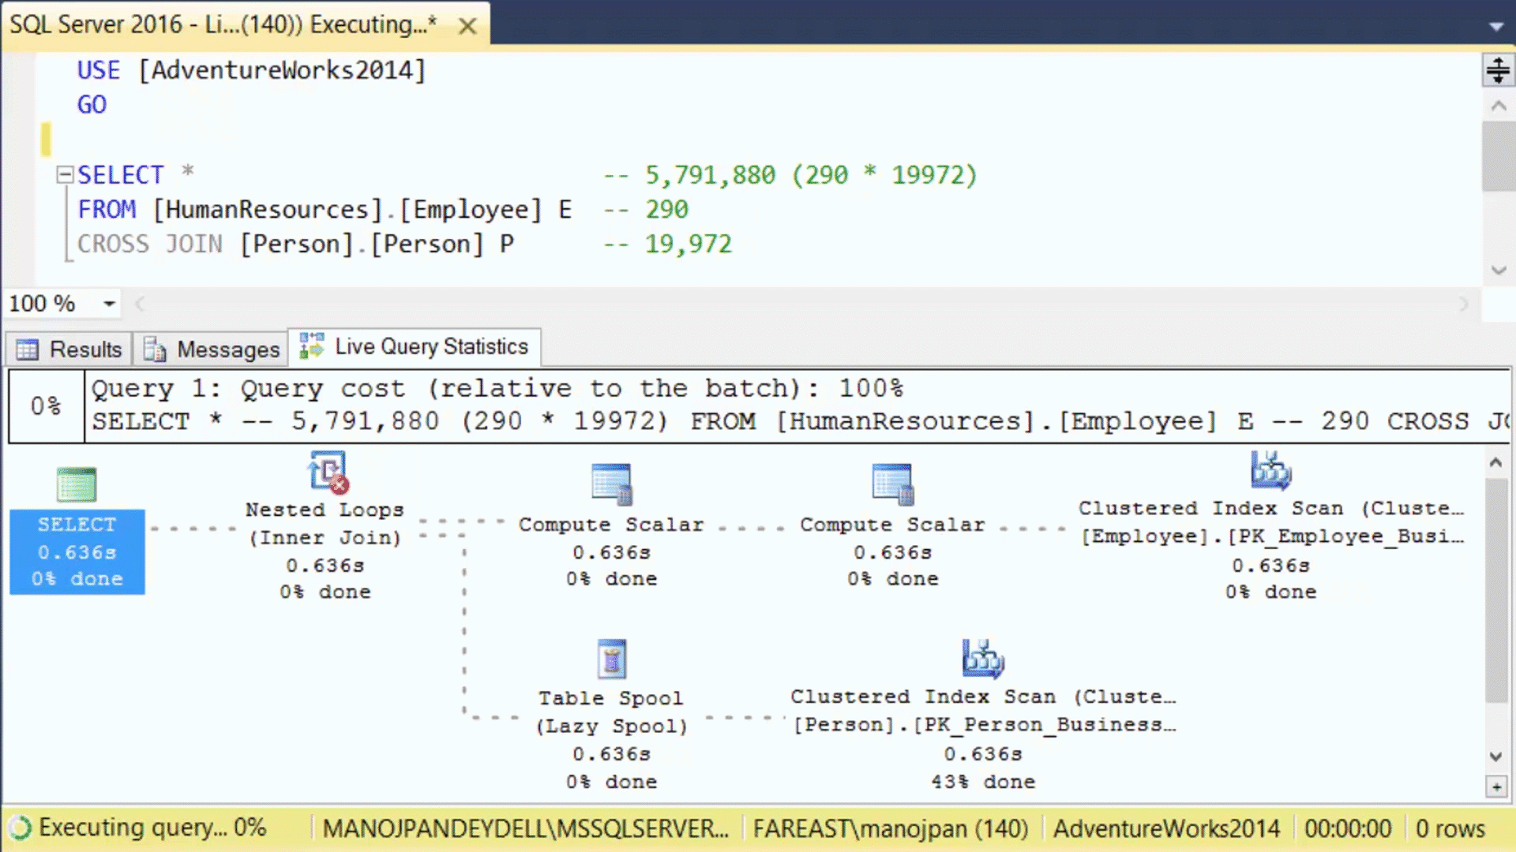Click the SELECT result operator icon
Screen dimensions: 1516x852
pos(77,484)
